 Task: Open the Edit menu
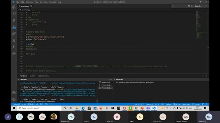(x=22, y=2)
